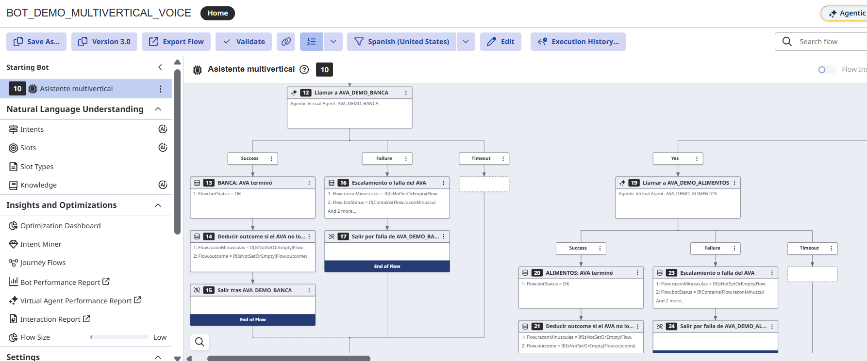Open kebab menu on node 19 Llamar a AVA_DEMO_ALIMENTOS
867x361 pixels.
[734, 183]
